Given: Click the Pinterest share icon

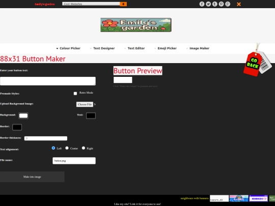Looking at the screenshot, I should (x=221, y=4).
